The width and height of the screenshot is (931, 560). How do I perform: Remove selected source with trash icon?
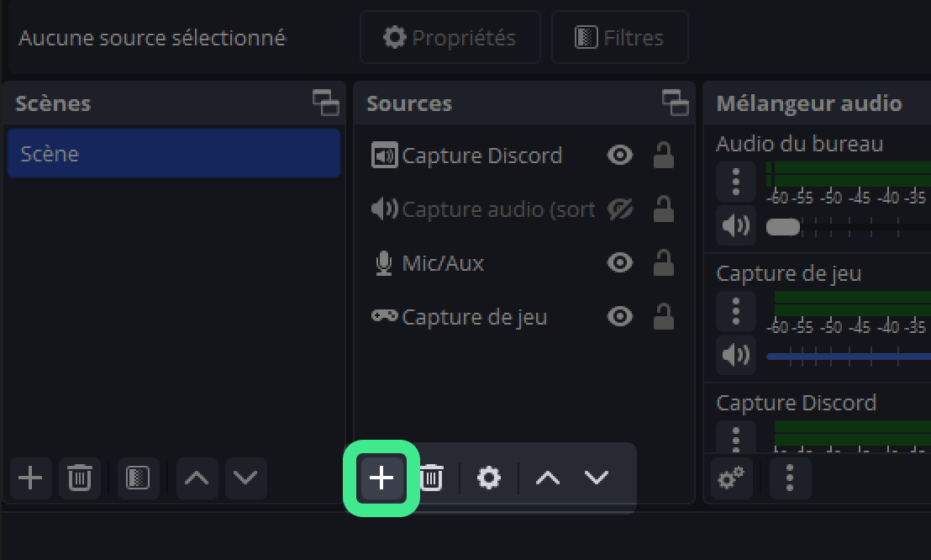[432, 478]
